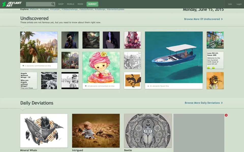This screenshot has height=152, width=244.
Task: Click the Intrigued title
Action: point(78,150)
